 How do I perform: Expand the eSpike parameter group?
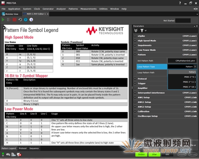tap(135, 36)
